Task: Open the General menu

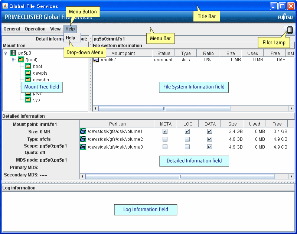Action: [x=12, y=29]
